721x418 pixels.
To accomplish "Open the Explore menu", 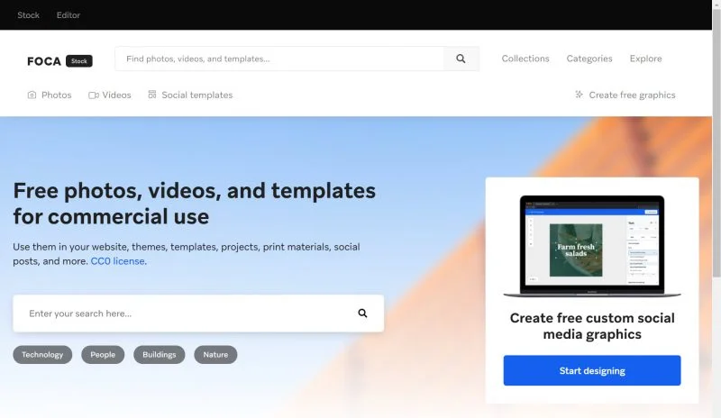I will coord(645,59).
